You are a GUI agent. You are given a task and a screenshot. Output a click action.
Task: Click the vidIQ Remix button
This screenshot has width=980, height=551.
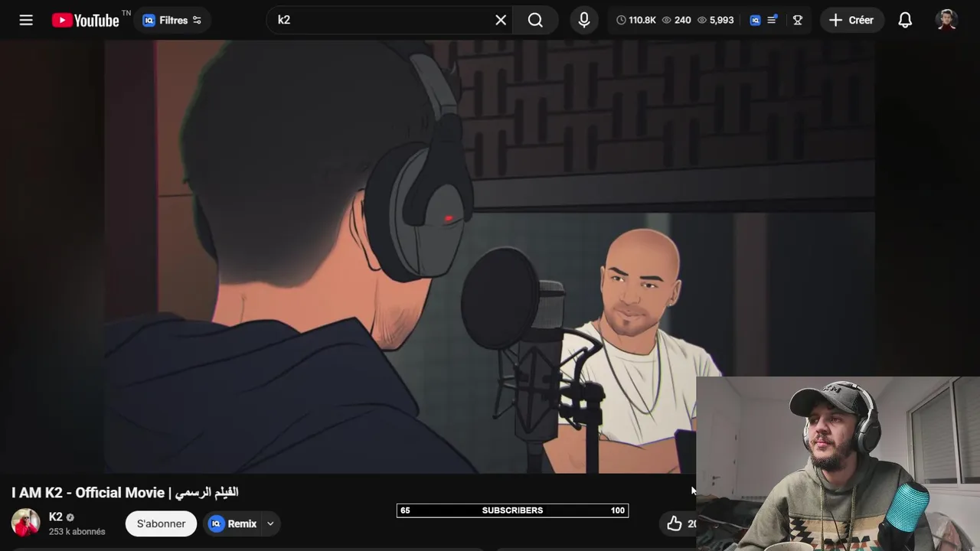(234, 523)
